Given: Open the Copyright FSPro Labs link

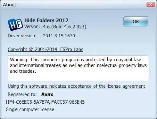Looking at the screenshot, I should pyautogui.click(x=45, y=49).
